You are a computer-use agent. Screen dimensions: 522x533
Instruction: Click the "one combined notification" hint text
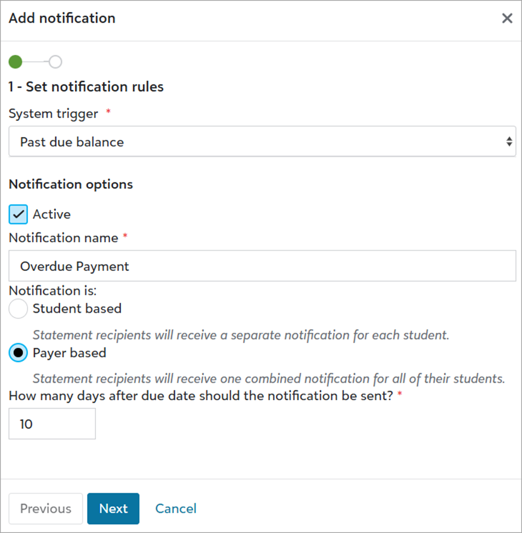pos(269,379)
